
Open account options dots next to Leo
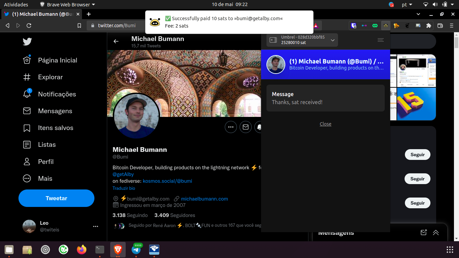(95, 226)
